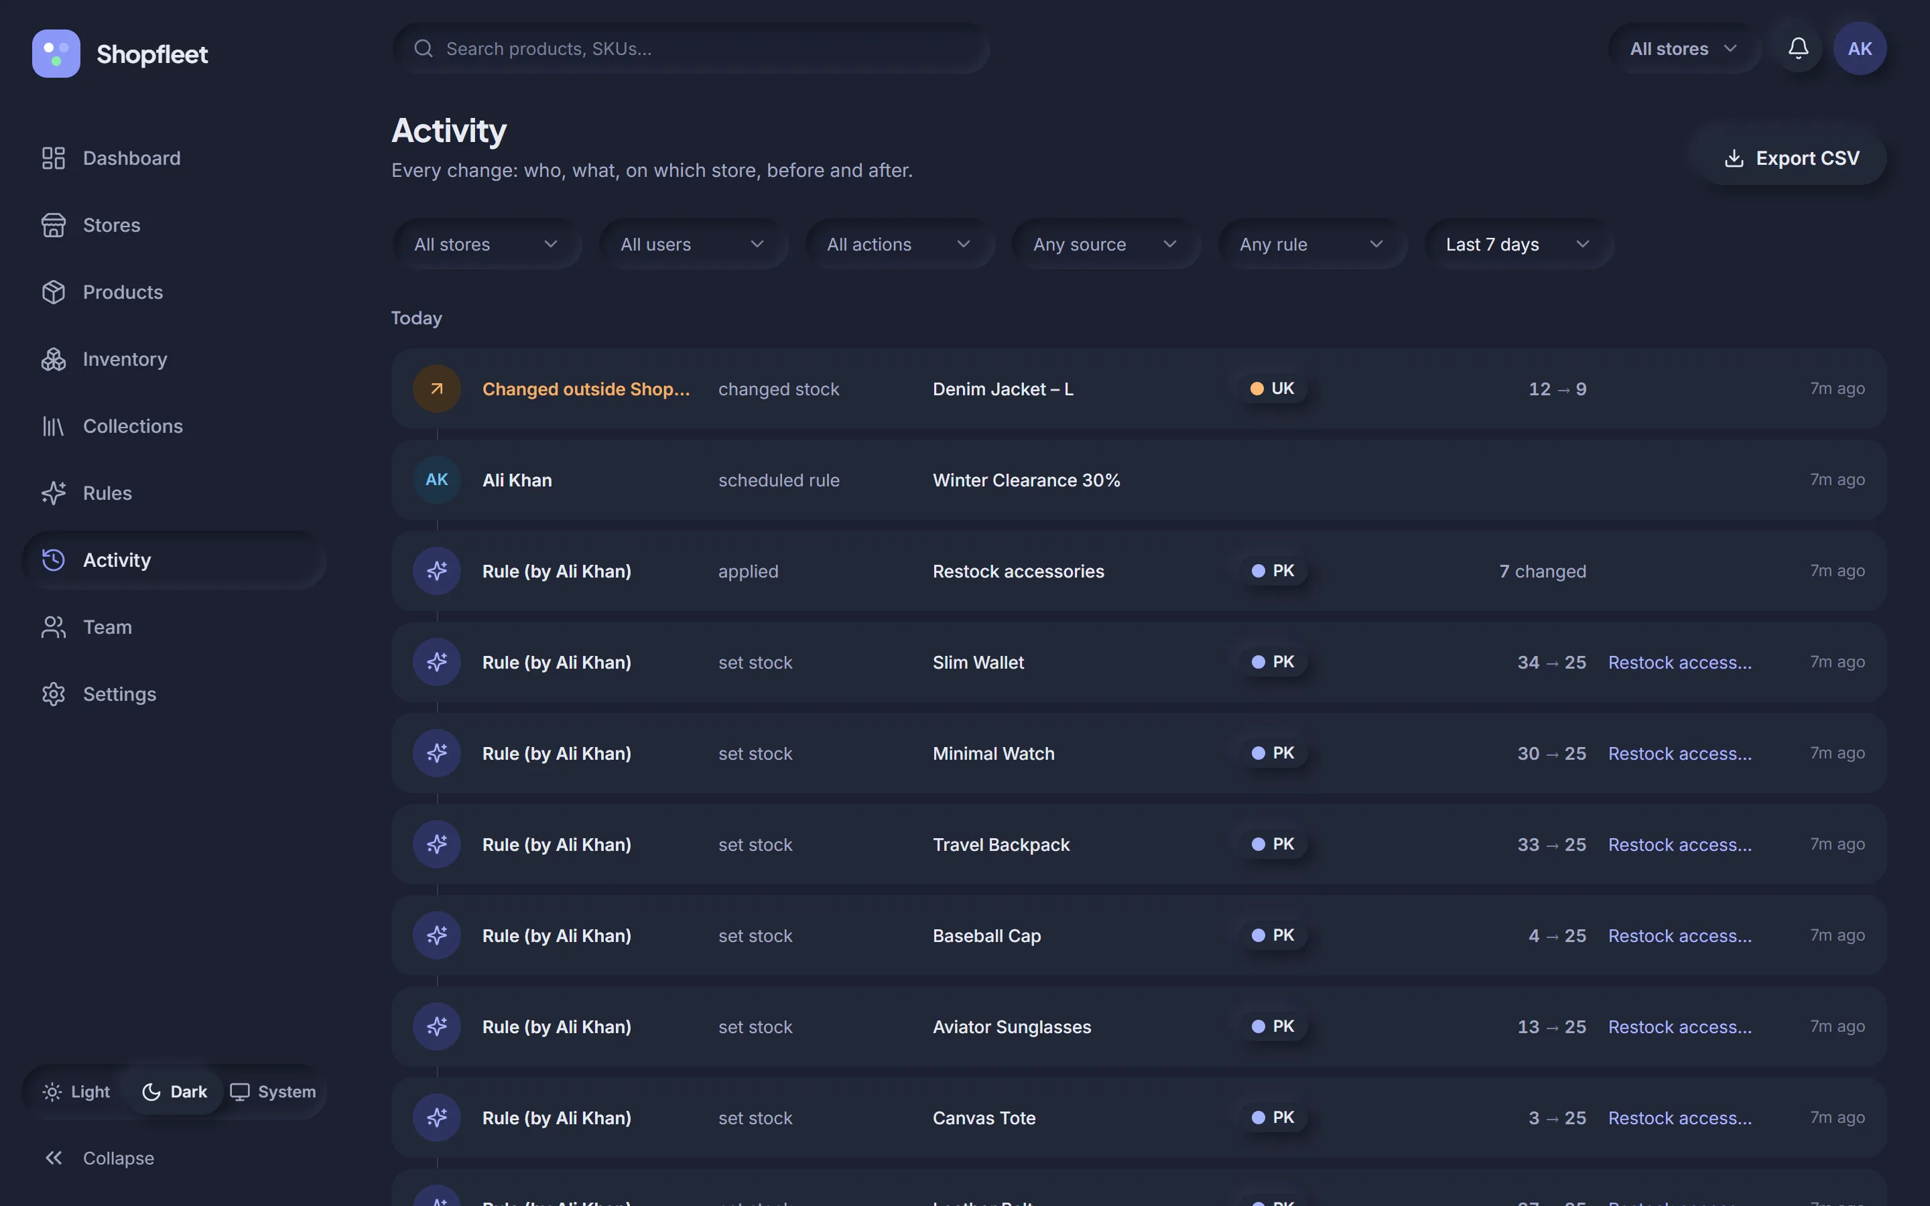This screenshot has width=1930, height=1206.
Task: Open the Last 7 days date dropdown
Action: (1519, 244)
